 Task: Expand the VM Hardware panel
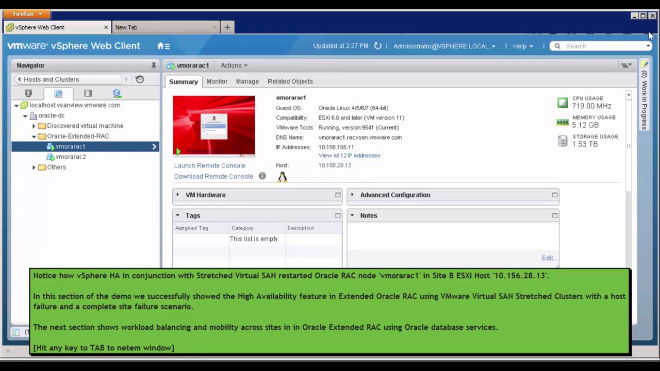(177, 195)
